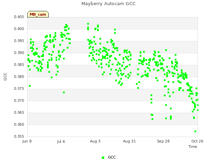Click the 0.355 y-axis value
Screen dimensions: 218x164
tap(19, 136)
